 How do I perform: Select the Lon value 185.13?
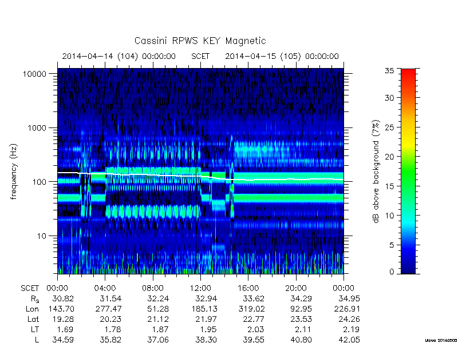click(x=204, y=309)
